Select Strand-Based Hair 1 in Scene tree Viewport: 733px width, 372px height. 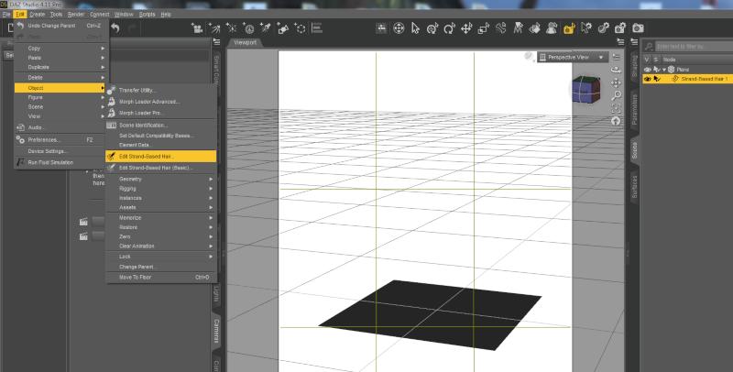point(705,79)
